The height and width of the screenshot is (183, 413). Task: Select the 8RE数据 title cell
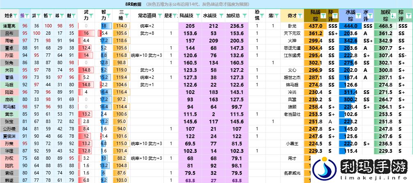134,4
